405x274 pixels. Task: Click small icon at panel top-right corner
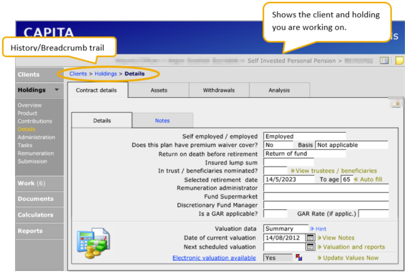tap(396, 103)
